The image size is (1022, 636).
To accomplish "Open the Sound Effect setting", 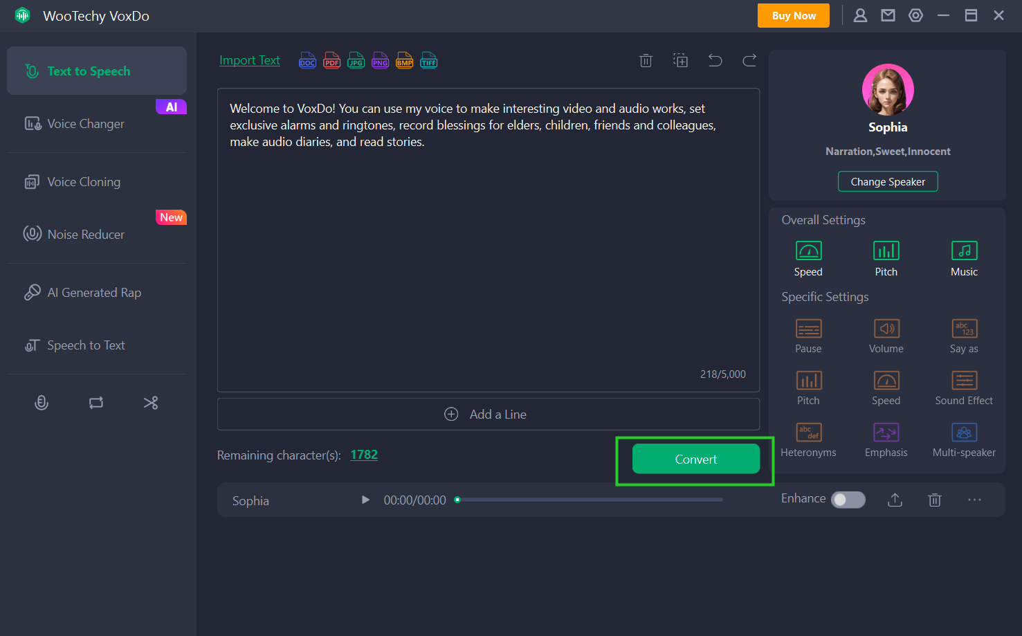I will 964,386.
